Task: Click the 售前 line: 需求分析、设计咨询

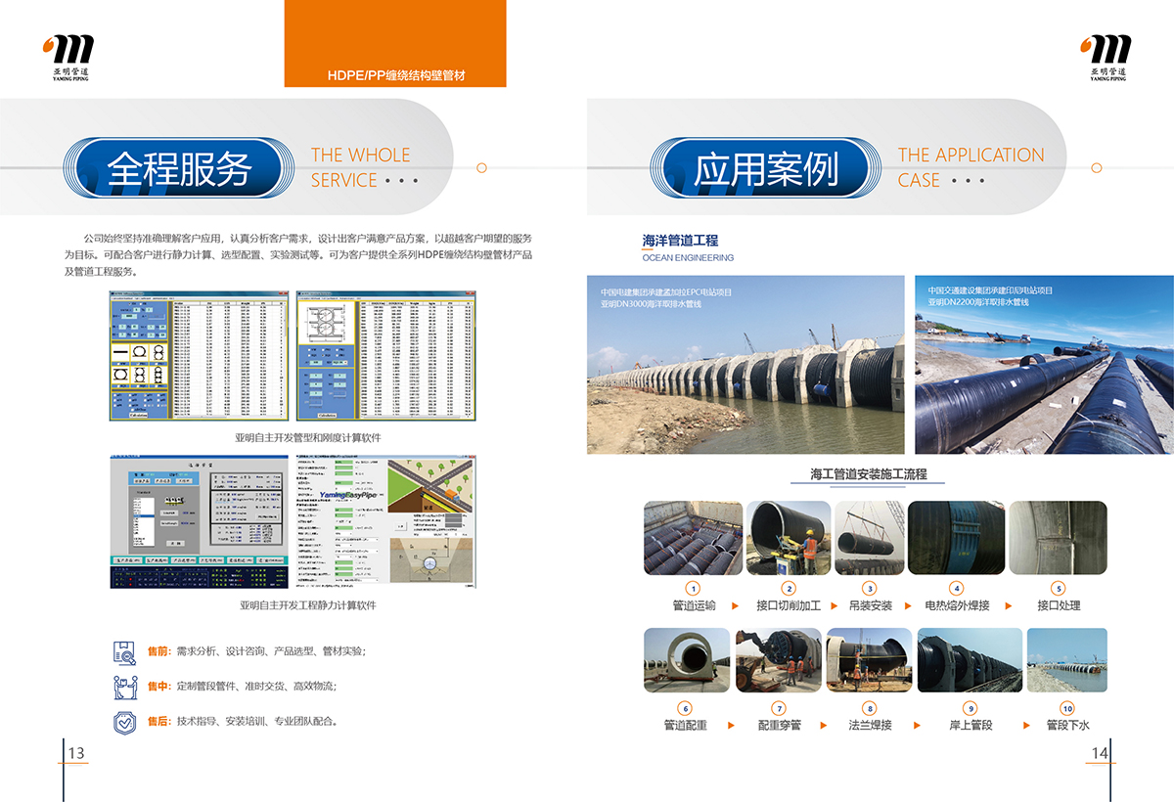Action: pos(256,651)
